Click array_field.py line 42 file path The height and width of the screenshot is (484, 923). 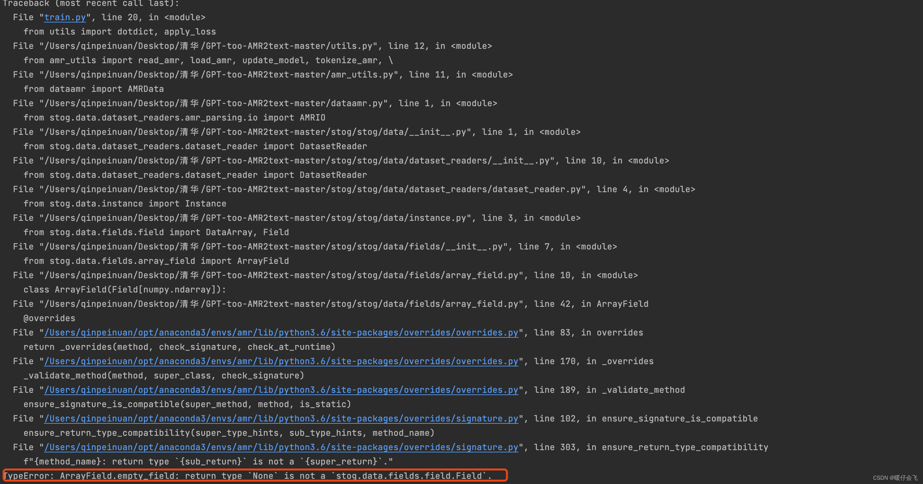(281, 304)
